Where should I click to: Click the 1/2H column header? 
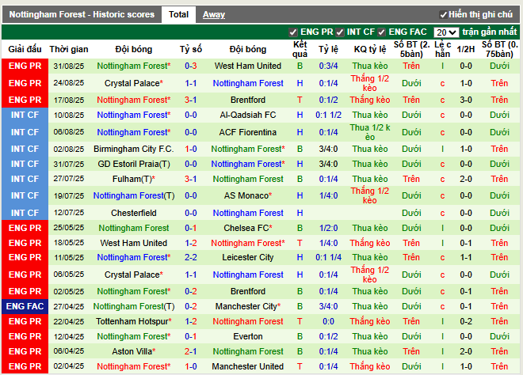coord(466,49)
